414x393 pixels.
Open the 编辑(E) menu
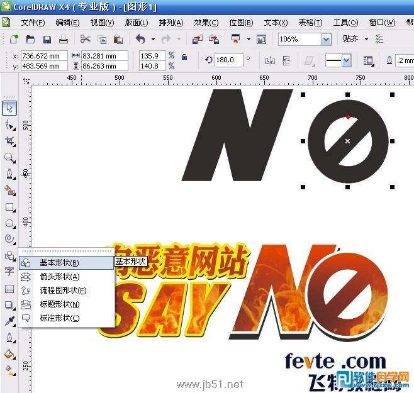tap(67, 23)
